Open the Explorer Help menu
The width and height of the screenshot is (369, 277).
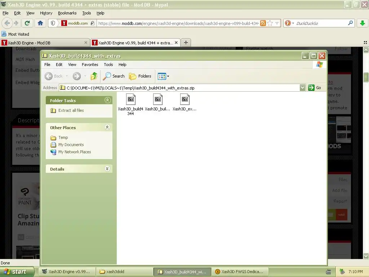click(x=122, y=65)
